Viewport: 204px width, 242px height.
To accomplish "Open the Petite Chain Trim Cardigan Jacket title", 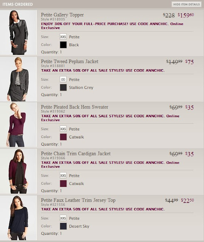I will tap(76, 154).
